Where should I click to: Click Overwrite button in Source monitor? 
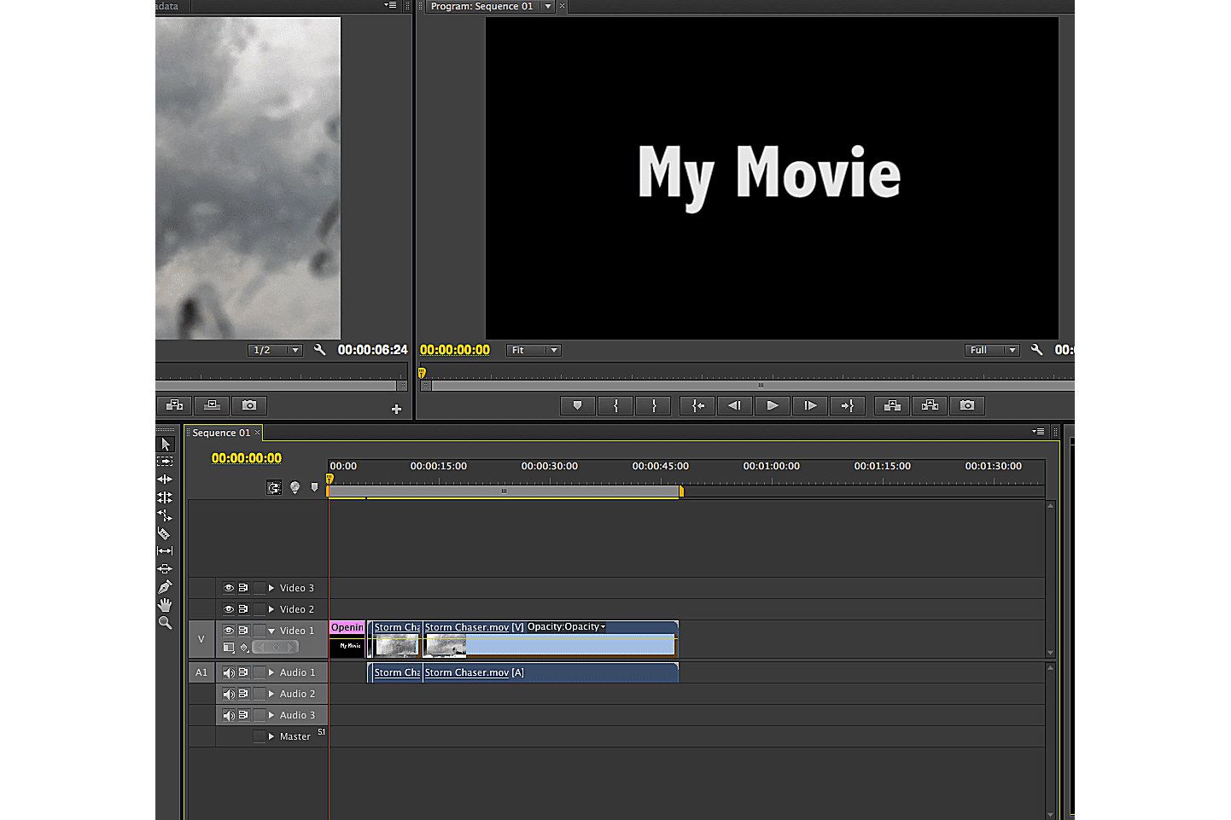tap(213, 405)
